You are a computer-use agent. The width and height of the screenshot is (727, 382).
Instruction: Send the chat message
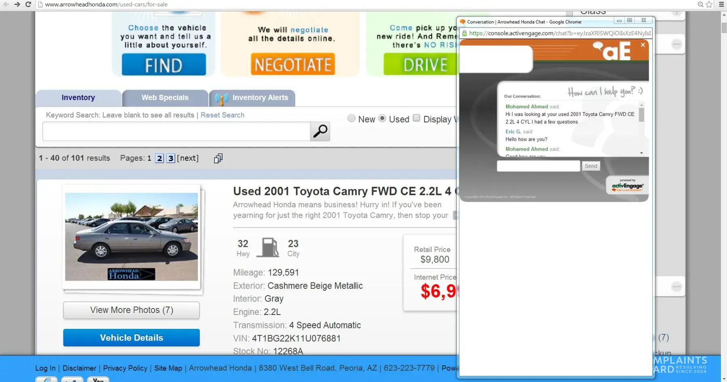591,166
